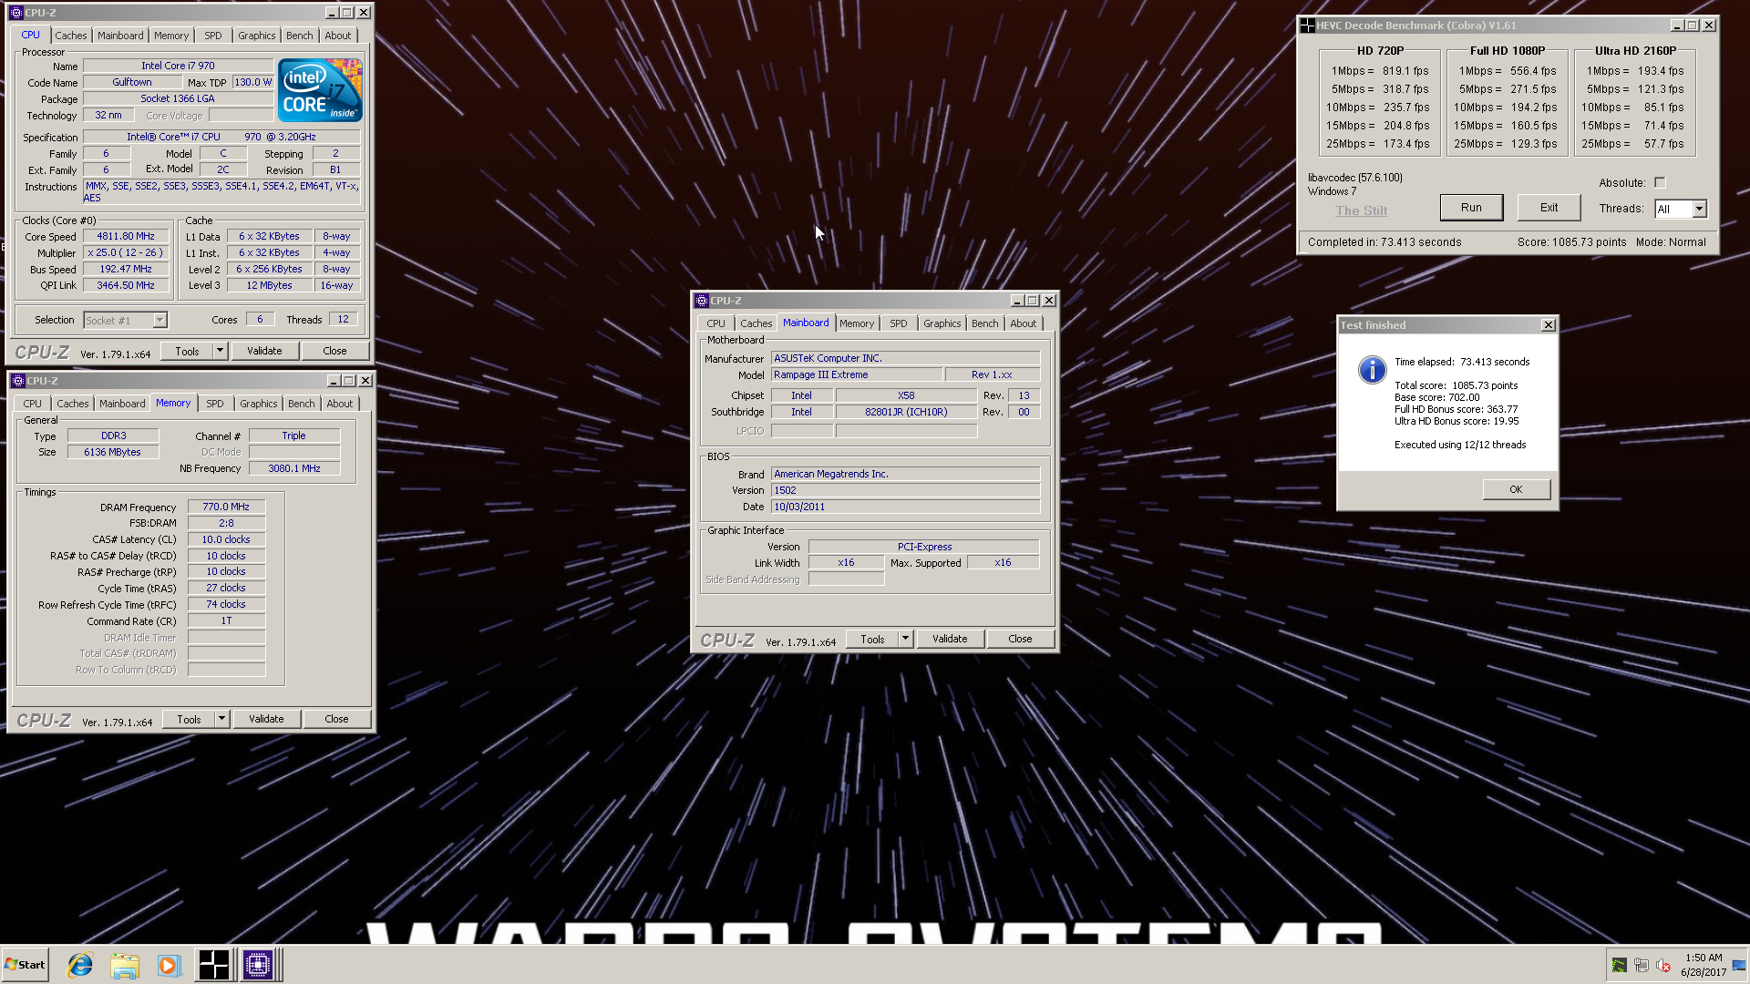
Task: Select the CPU-Z purple chip taskbar button
Action: pyautogui.click(x=258, y=965)
